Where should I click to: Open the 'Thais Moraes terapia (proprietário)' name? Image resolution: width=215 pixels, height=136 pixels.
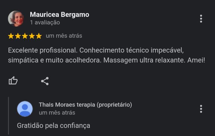click(85, 105)
